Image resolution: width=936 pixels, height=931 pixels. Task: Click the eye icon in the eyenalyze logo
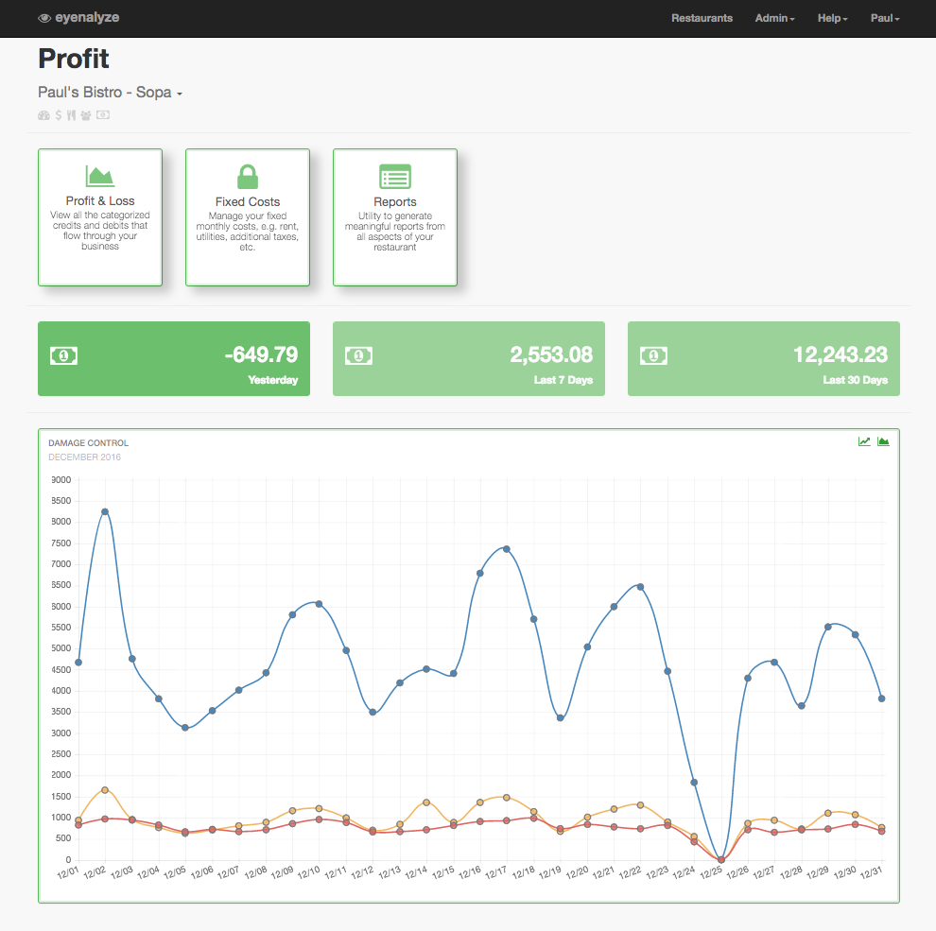(43, 17)
